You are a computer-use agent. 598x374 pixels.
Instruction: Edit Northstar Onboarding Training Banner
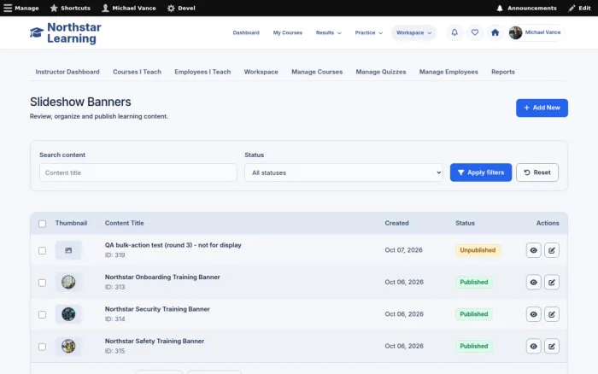(552, 283)
